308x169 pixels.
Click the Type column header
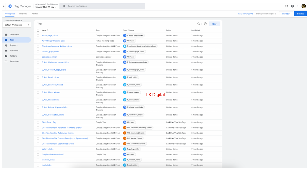point(98,30)
